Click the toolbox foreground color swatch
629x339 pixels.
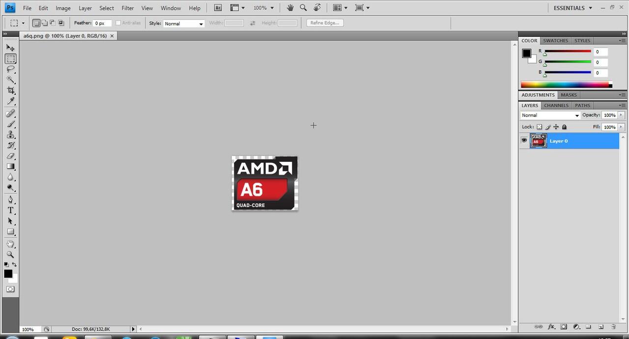click(x=8, y=274)
